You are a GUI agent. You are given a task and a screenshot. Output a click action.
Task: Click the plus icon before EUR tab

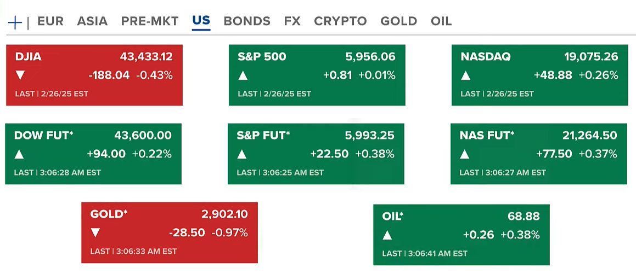(x=15, y=22)
